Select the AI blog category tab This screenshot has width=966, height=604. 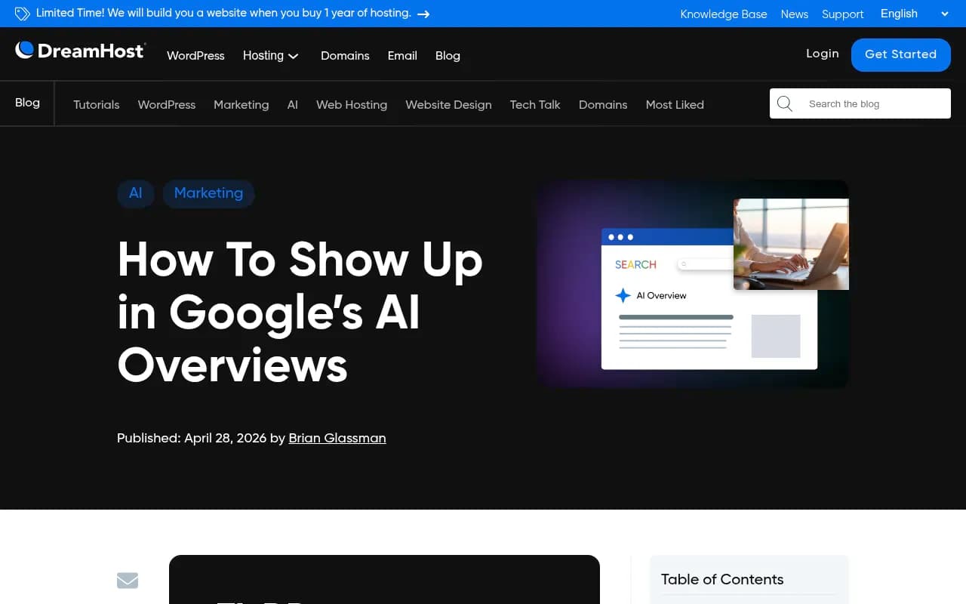293,104
